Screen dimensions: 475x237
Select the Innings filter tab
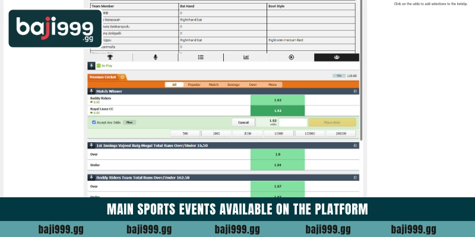233,85
